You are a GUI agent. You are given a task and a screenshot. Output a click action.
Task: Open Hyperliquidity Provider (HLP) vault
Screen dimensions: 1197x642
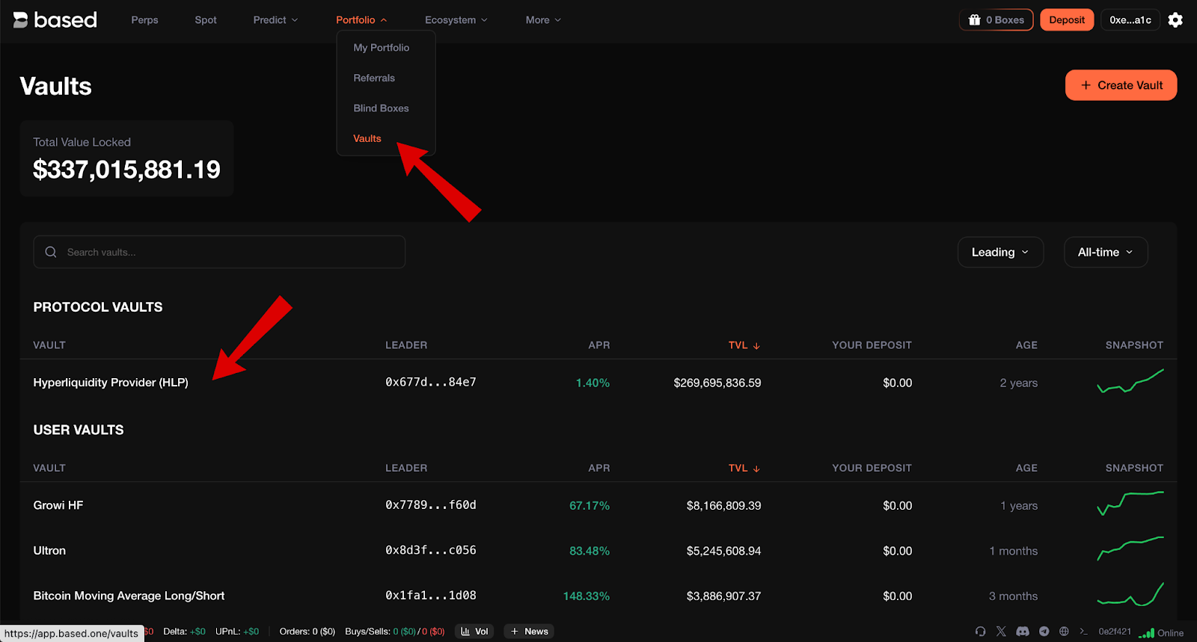click(x=111, y=383)
